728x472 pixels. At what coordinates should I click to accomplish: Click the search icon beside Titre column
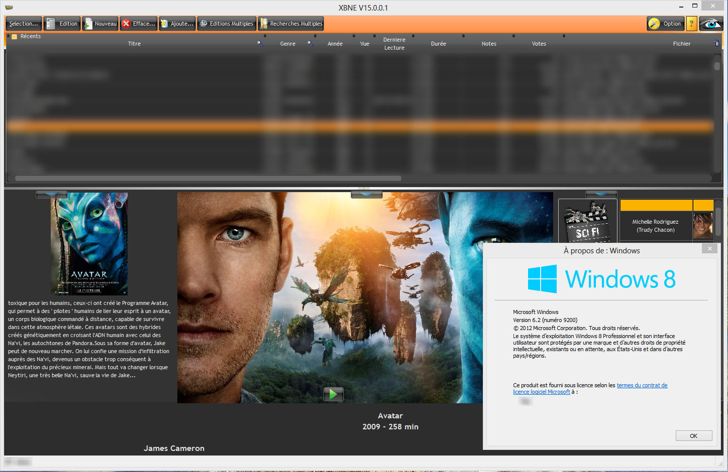pyautogui.click(x=260, y=44)
